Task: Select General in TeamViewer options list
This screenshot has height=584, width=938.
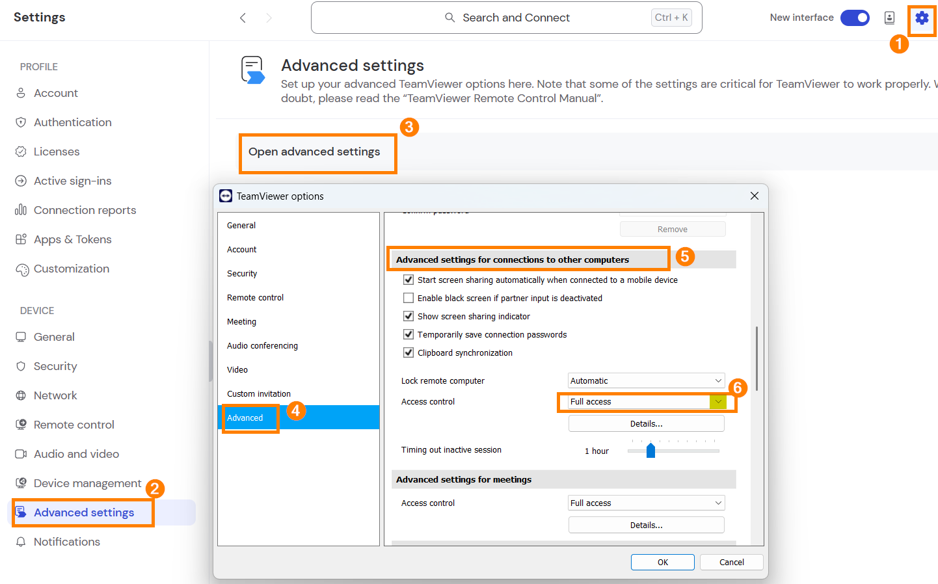Action: (299, 225)
